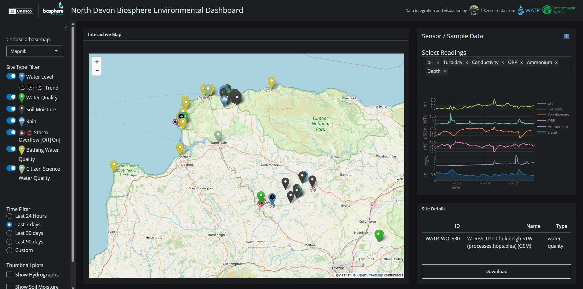Turn off the Soil Moisture filter
Image resolution: width=583 pixels, height=289 pixels.
pos(11,109)
